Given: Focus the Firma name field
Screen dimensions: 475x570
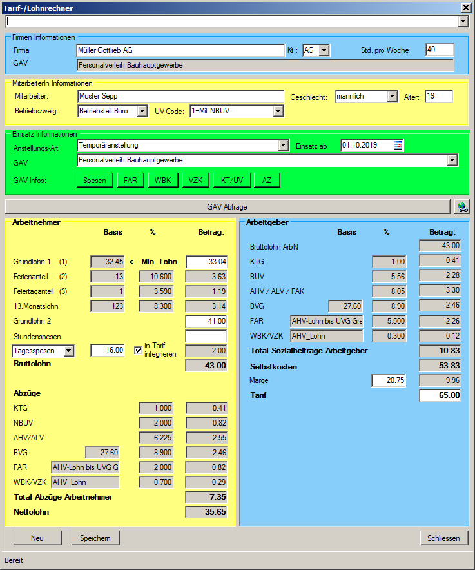Looking at the screenshot, I should pos(180,50).
